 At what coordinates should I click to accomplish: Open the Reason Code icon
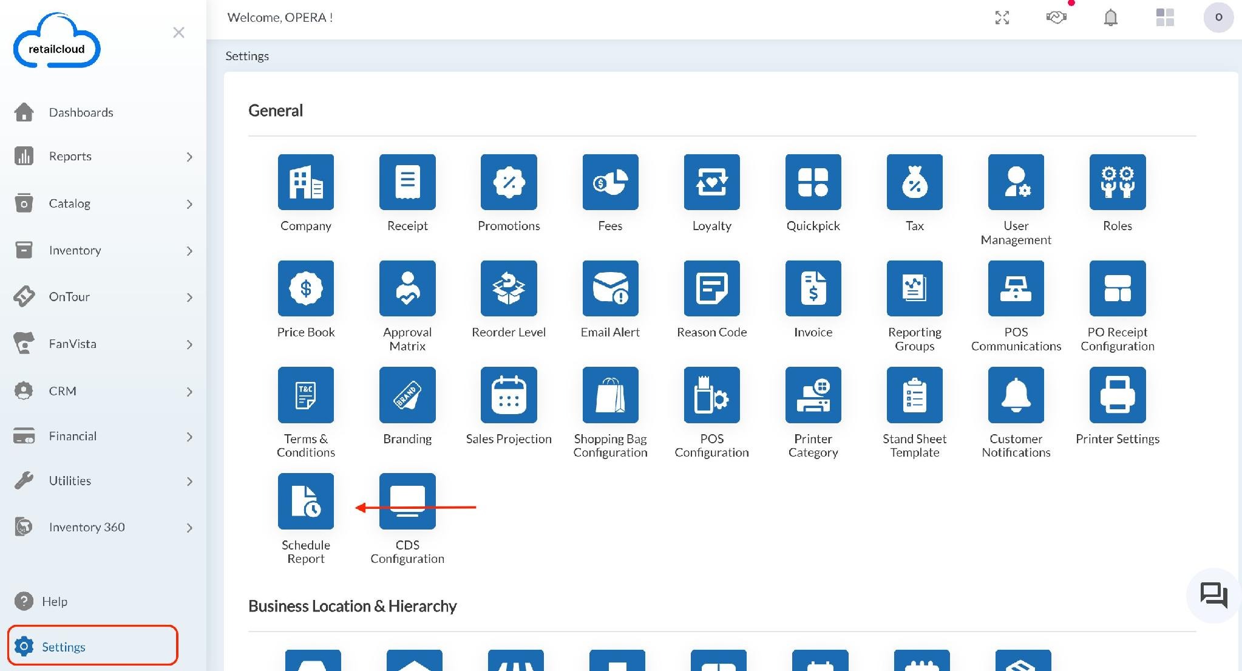(711, 288)
